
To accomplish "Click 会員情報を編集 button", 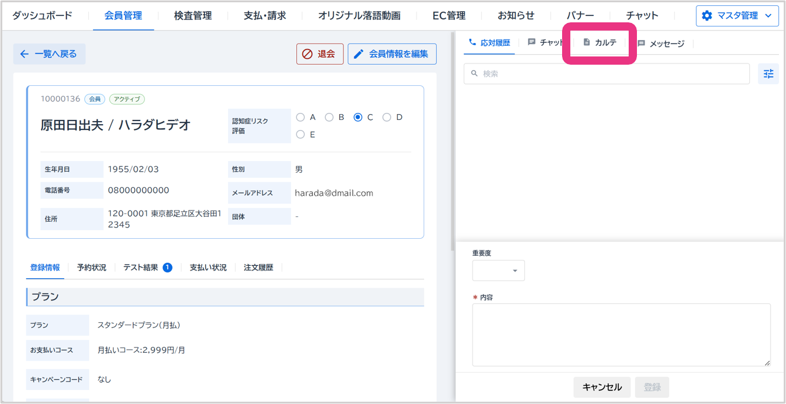I will point(392,54).
